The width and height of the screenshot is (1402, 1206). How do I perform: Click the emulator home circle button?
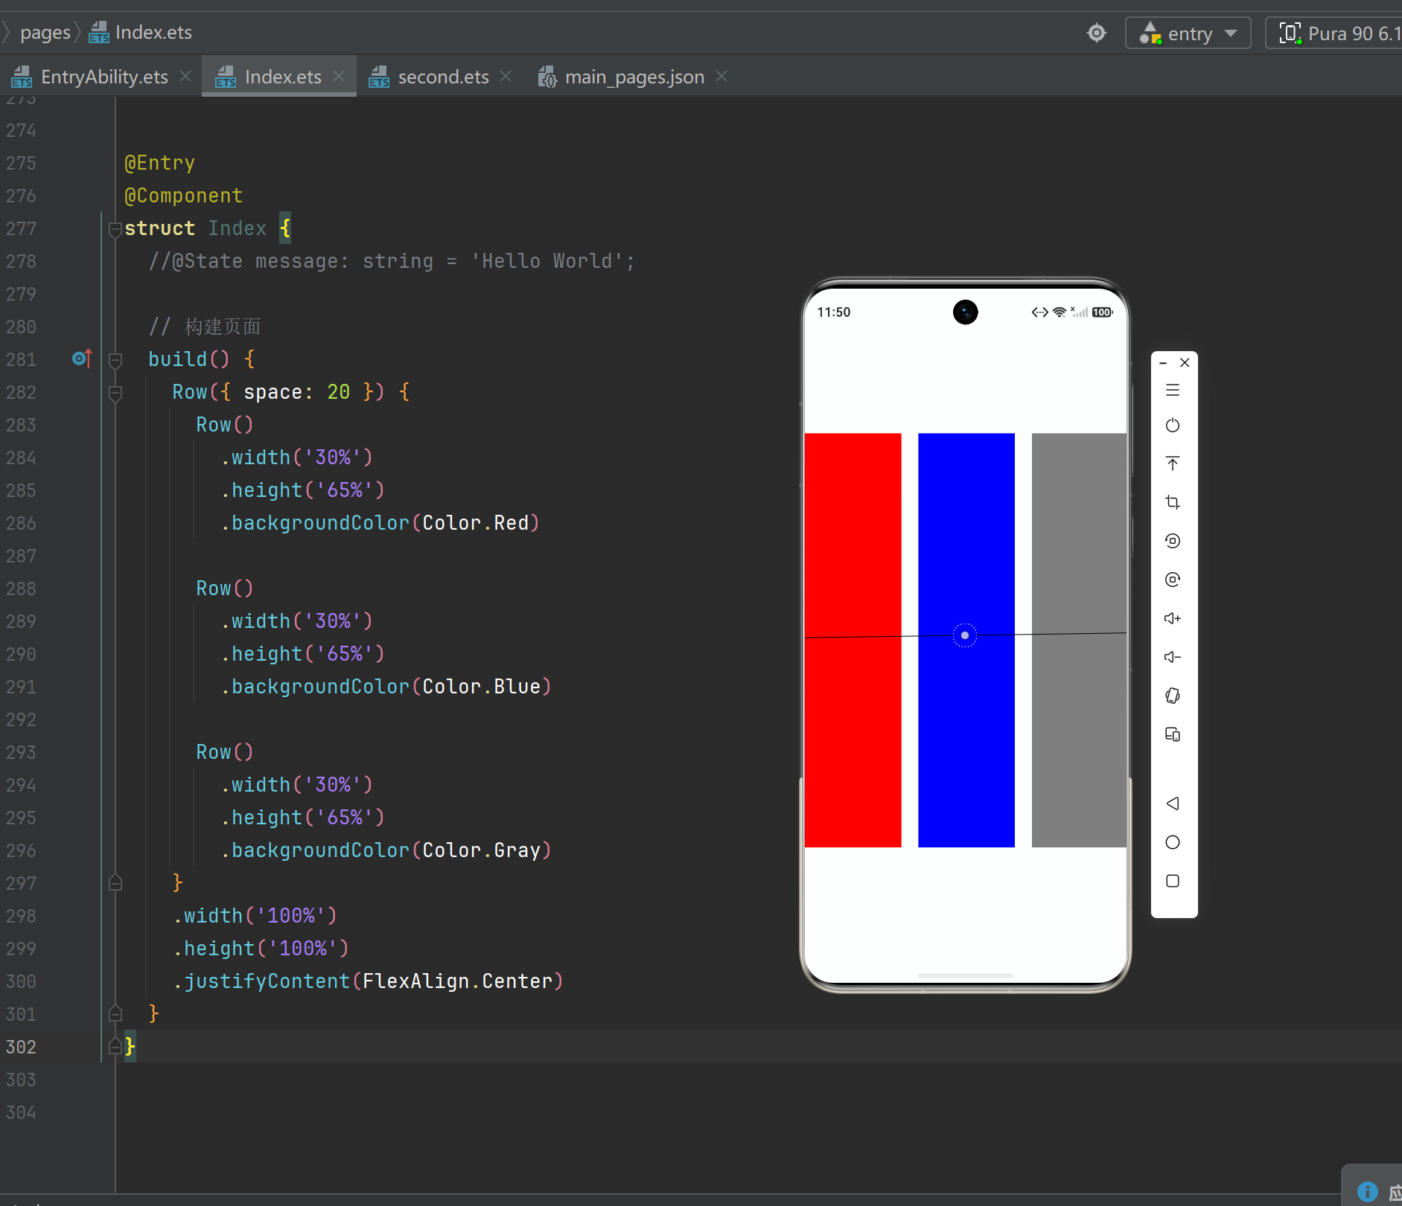click(x=1173, y=842)
